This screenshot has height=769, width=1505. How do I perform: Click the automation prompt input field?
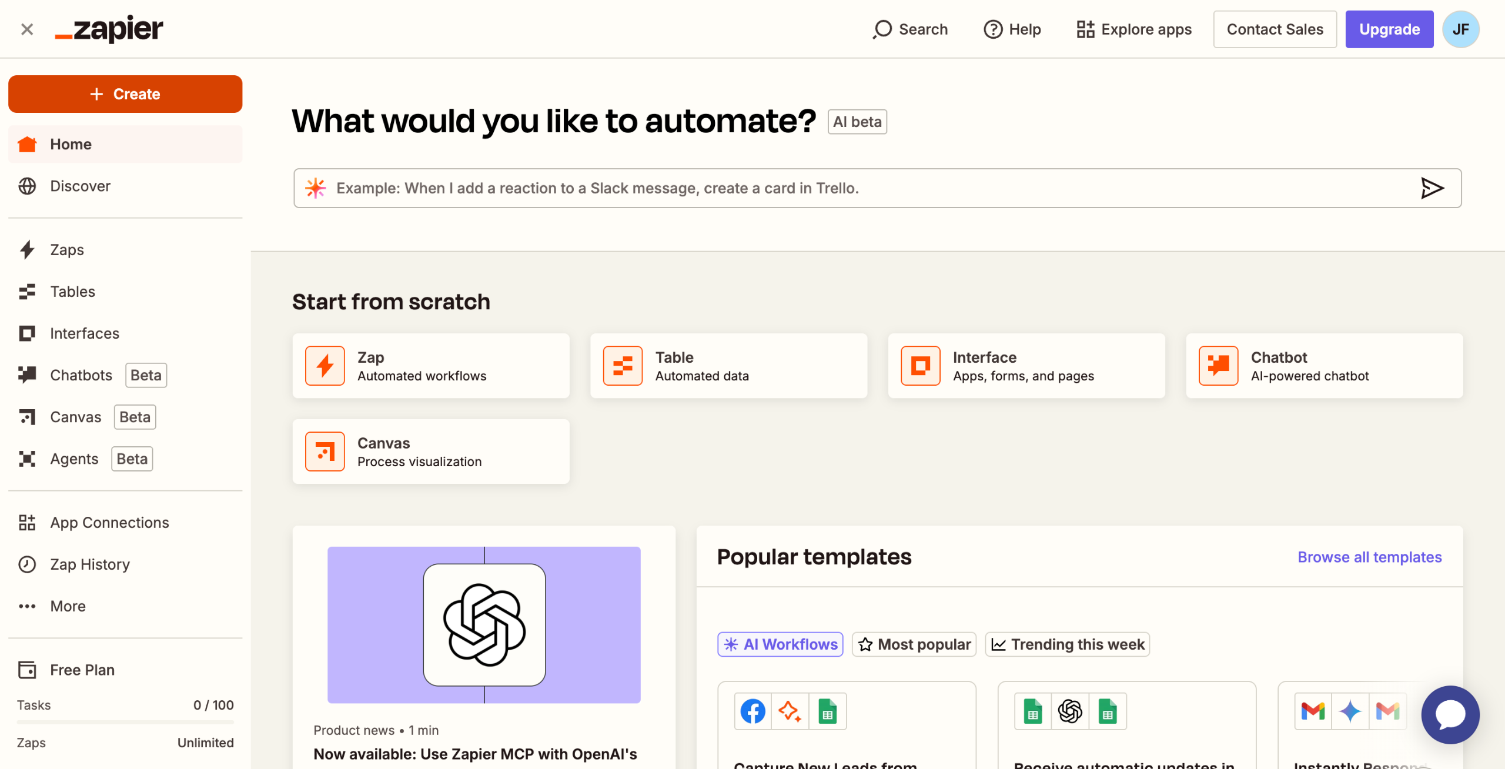point(877,188)
